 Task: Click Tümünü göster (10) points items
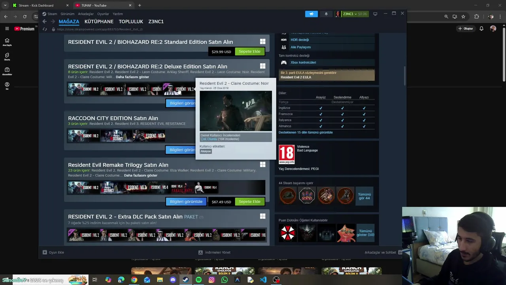click(365, 233)
